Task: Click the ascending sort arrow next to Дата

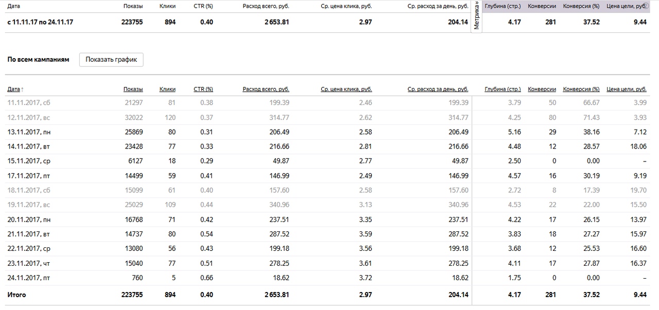Action: [23, 89]
